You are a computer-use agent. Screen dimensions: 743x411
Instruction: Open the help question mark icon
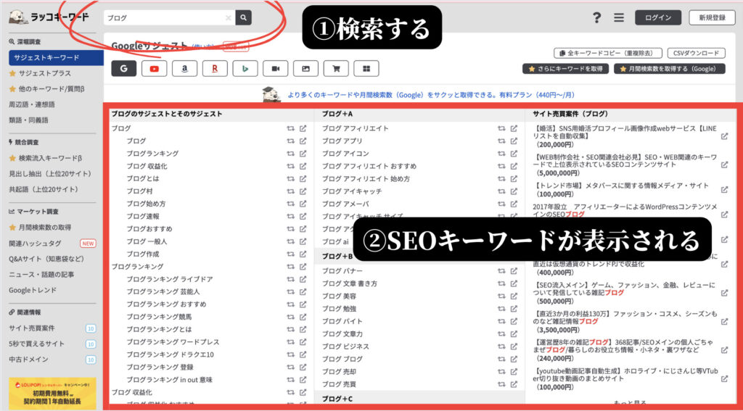click(x=596, y=18)
